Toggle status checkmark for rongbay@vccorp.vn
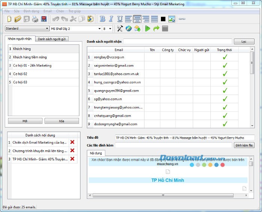This screenshot has width=262, height=212. (225, 57)
